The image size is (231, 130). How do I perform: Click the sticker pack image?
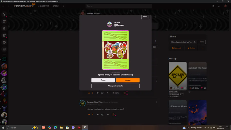click(115, 50)
